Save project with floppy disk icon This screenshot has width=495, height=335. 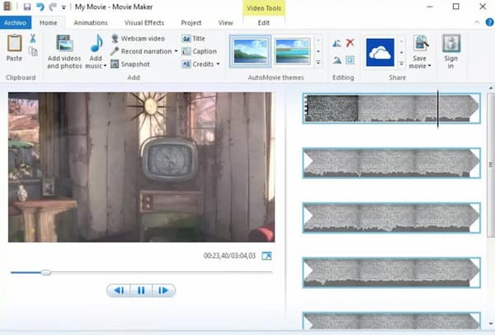tap(27, 7)
